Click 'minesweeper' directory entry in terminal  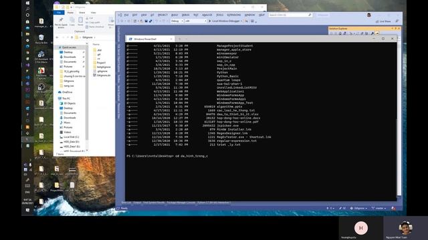227,53
